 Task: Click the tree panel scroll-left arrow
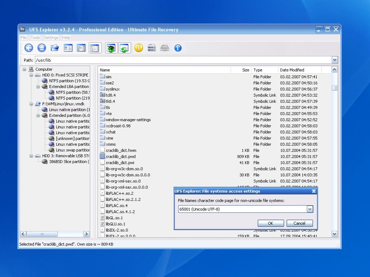click(x=23, y=234)
